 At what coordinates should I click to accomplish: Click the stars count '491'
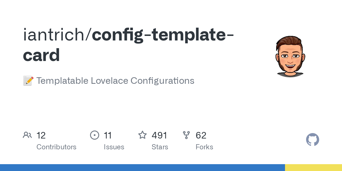[159, 135]
